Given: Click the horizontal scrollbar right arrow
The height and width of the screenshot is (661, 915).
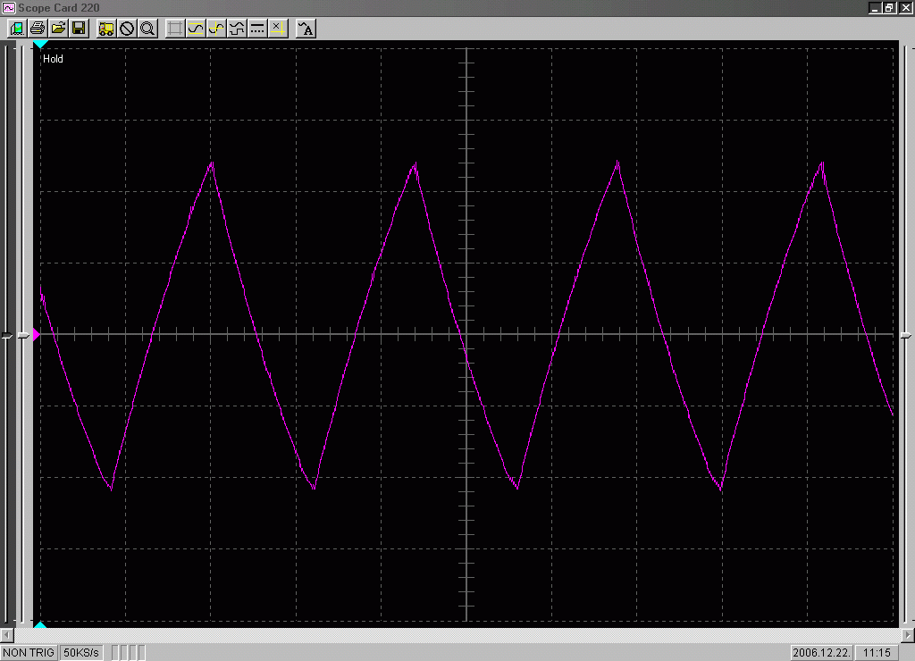Looking at the screenshot, I should pyautogui.click(x=908, y=635).
